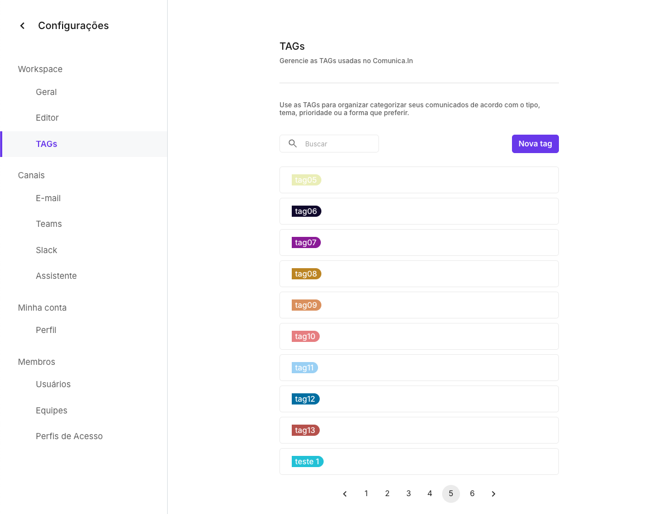Jump to page 1 of tags
Screen dimensions: 664x514
pos(366,494)
